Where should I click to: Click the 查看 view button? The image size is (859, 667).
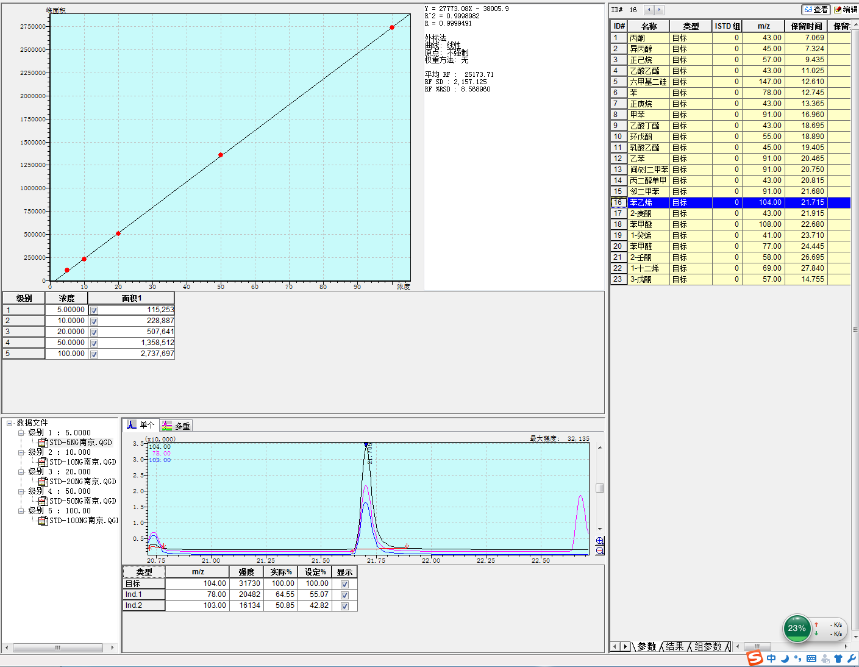point(816,10)
